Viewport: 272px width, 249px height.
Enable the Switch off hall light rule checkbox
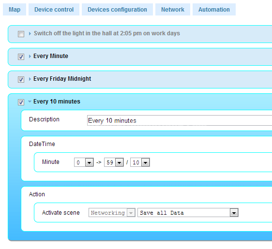pyautogui.click(x=21, y=34)
